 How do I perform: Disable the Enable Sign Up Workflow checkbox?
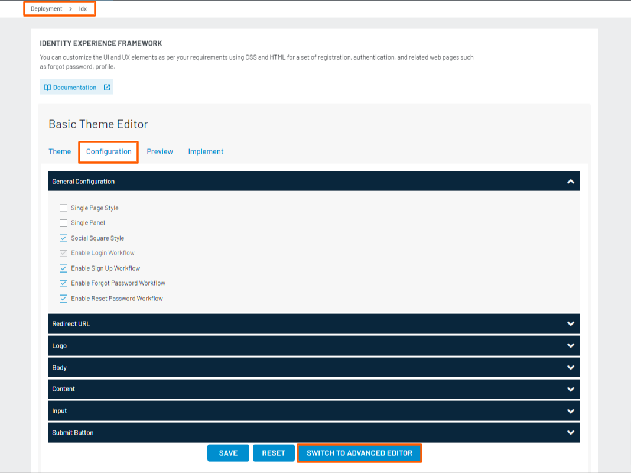click(64, 268)
